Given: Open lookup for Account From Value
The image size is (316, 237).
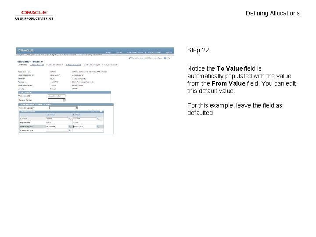Looking at the screenshot, I should click(x=70, y=118).
